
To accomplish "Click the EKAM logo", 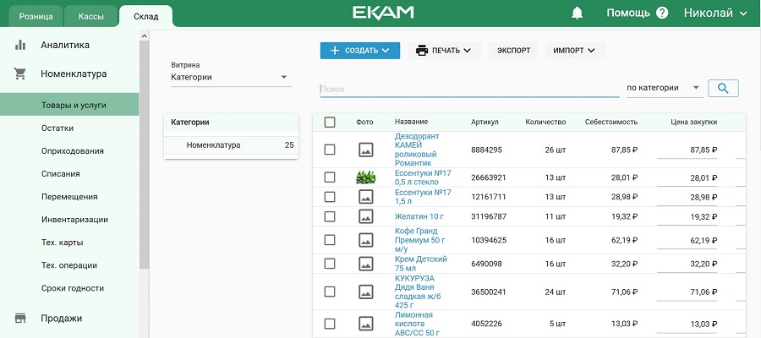I will pos(383,13).
